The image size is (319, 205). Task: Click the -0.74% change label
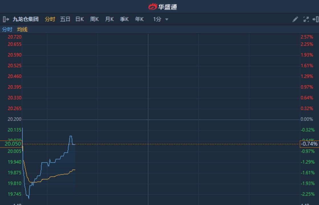pyautogui.click(x=309, y=144)
